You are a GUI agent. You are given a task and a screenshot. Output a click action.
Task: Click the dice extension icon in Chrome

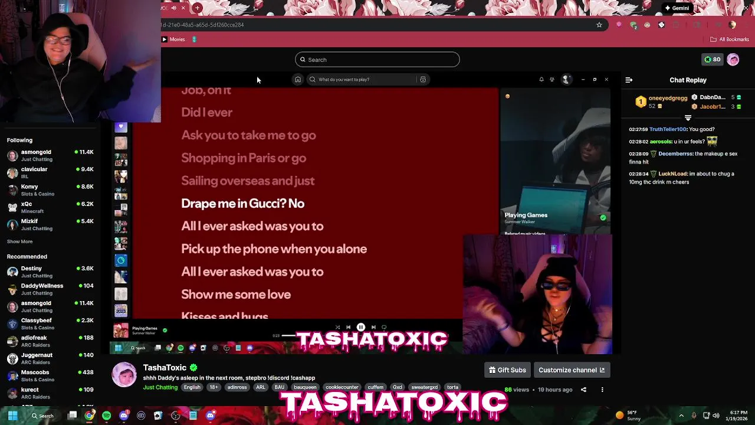(661, 25)
